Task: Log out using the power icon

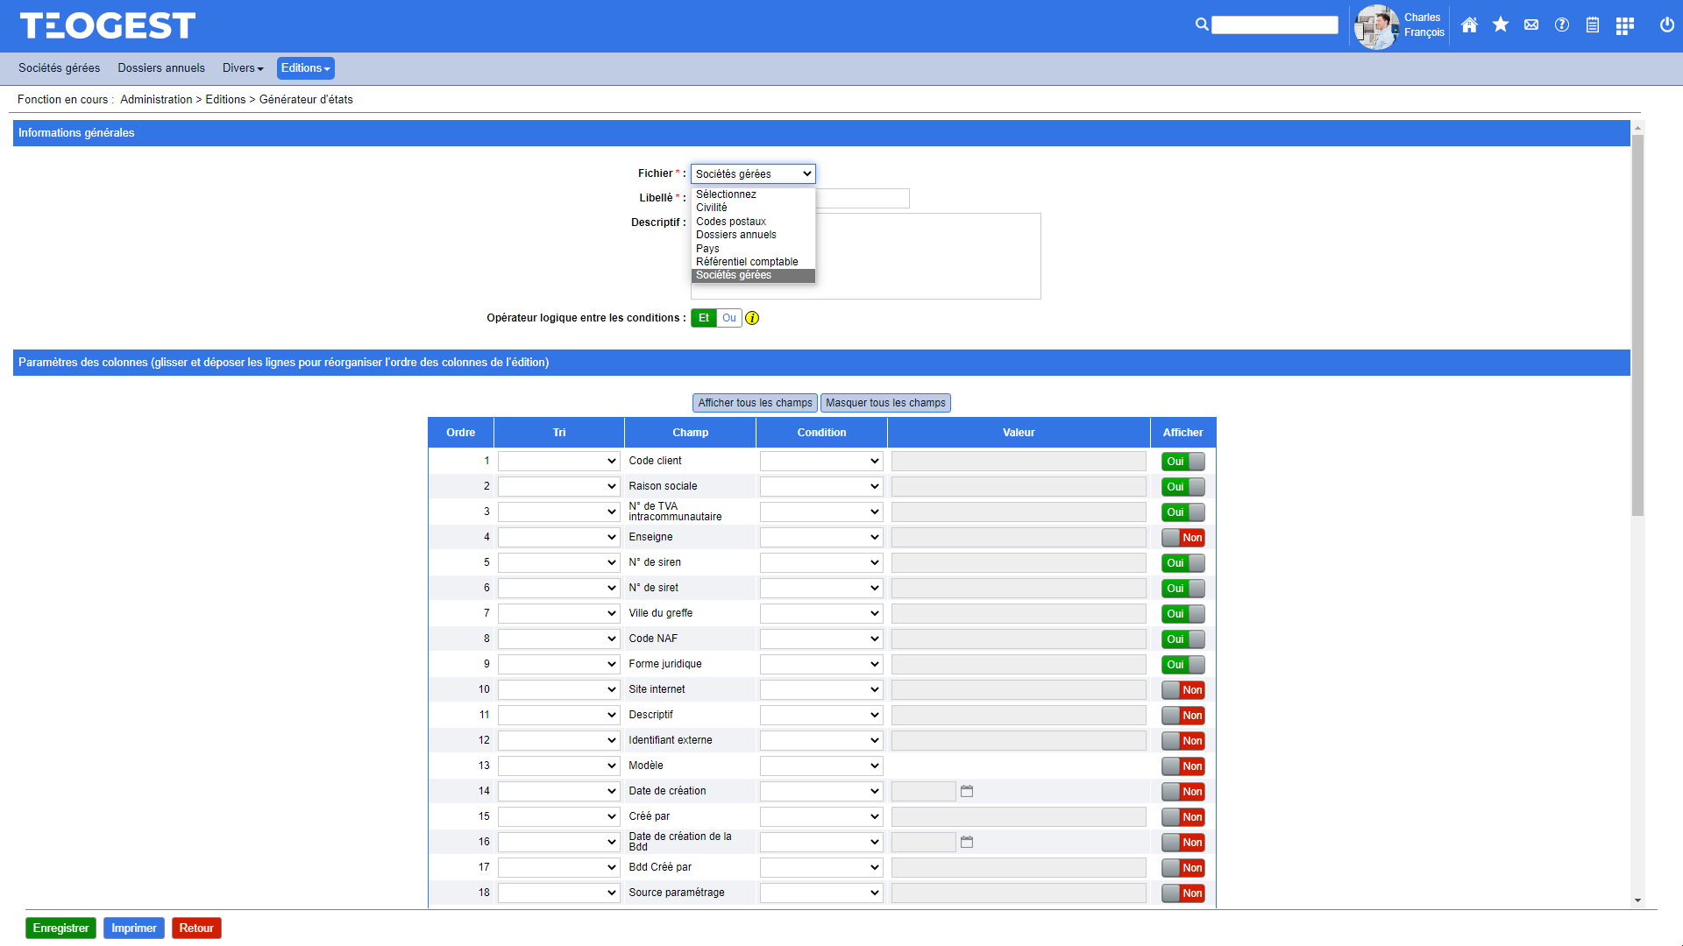Action: [x=1667, y=25]
